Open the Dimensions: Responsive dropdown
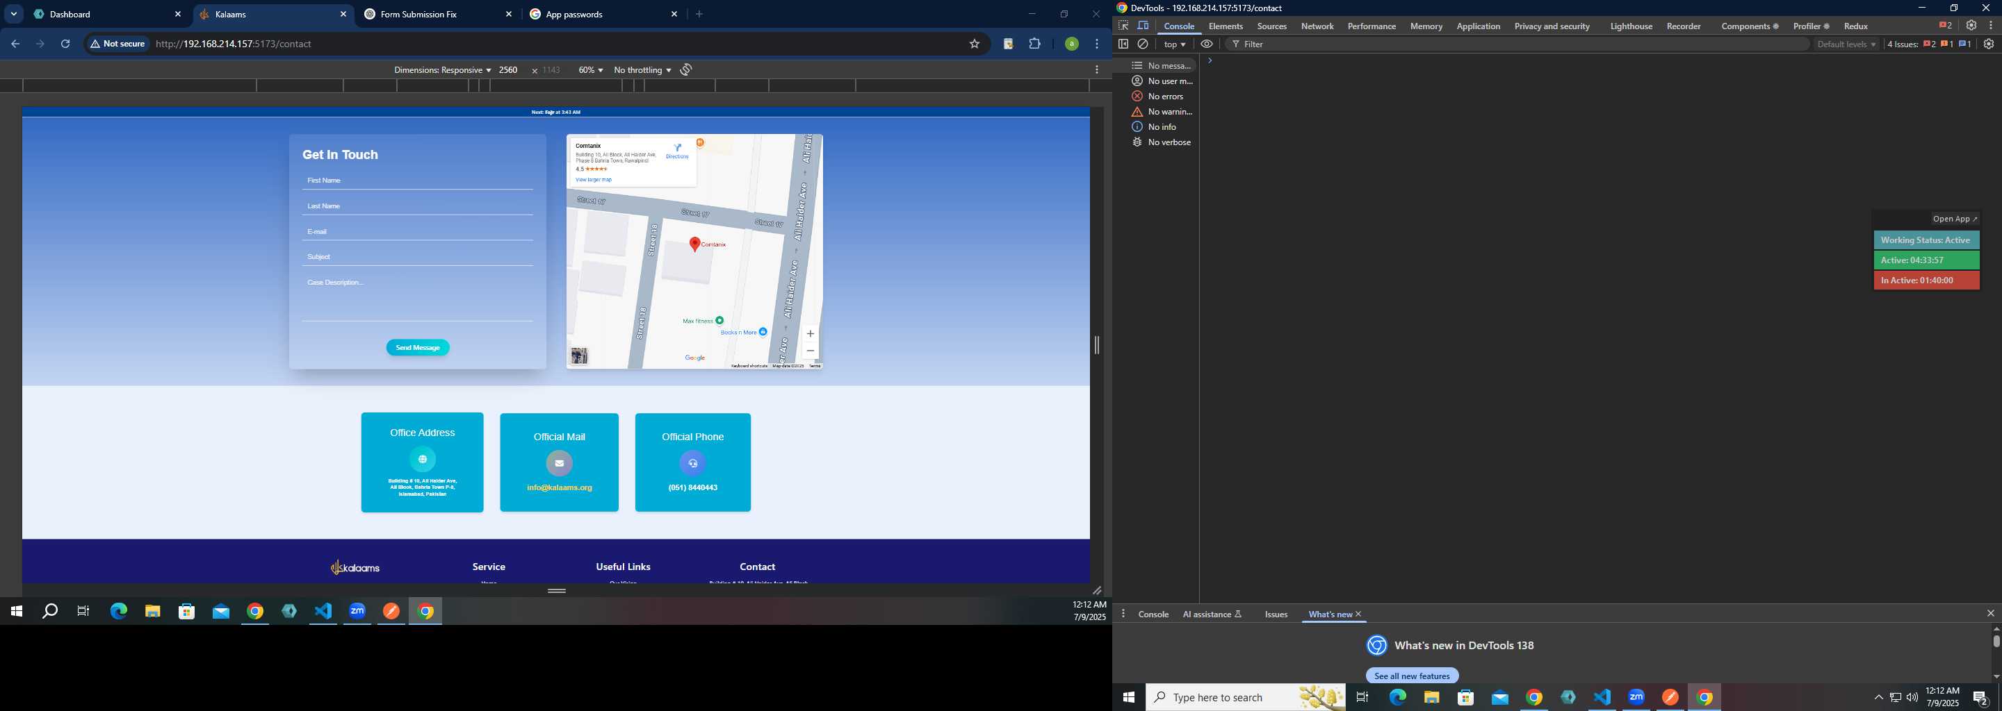The width and height of the screenshot is (2002, 711). (442, 70)
